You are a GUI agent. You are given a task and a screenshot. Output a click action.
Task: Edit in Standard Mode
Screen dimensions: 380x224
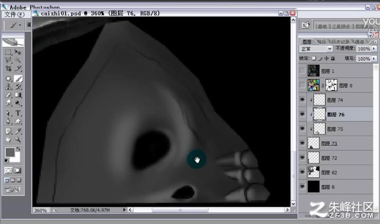8,171
